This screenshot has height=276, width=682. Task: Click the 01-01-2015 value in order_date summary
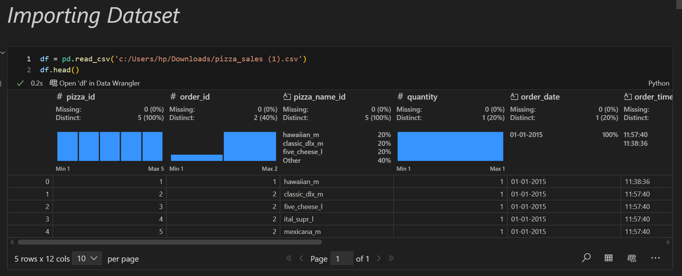pos(526,135)
